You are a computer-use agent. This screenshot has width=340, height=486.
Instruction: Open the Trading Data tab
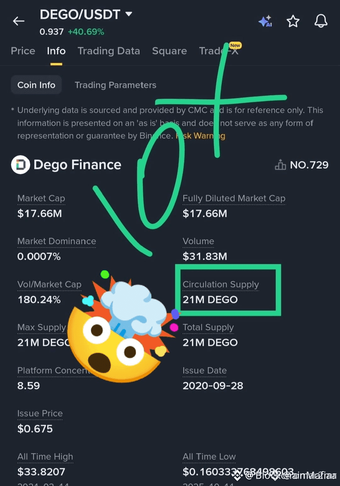click(x=109, y=51)
